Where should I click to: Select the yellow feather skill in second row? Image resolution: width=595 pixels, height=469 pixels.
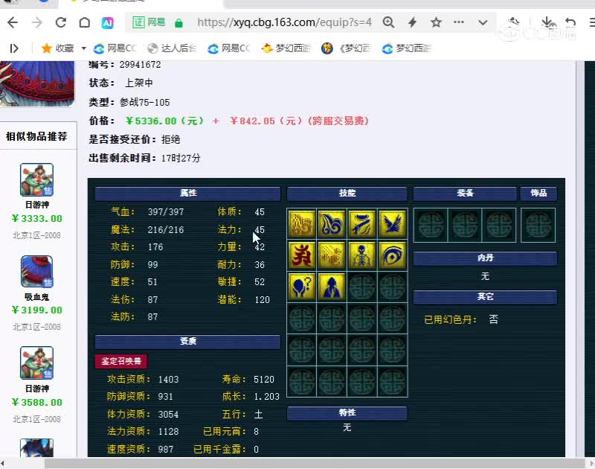(332, 255)
